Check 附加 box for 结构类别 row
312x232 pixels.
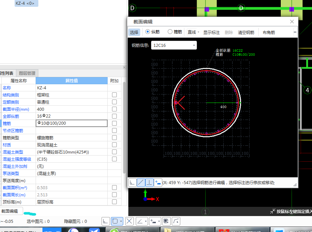coord(114,95)
